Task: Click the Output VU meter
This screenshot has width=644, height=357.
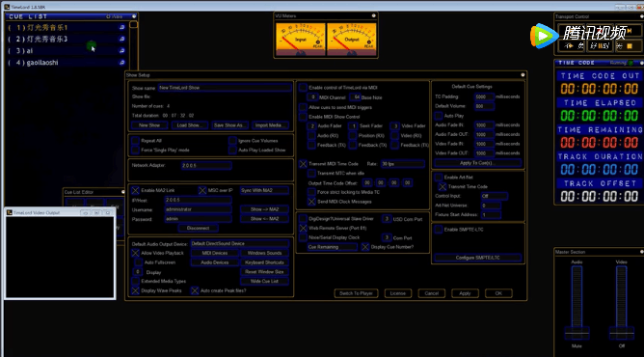Action: click(352, 40)
